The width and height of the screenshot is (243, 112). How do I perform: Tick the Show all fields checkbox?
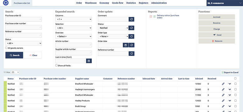coord(56,65)
